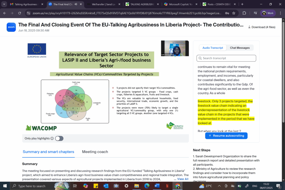Click Download (4 files) link
Viewport: 285px width, 190px height.
tap(262, 27)
